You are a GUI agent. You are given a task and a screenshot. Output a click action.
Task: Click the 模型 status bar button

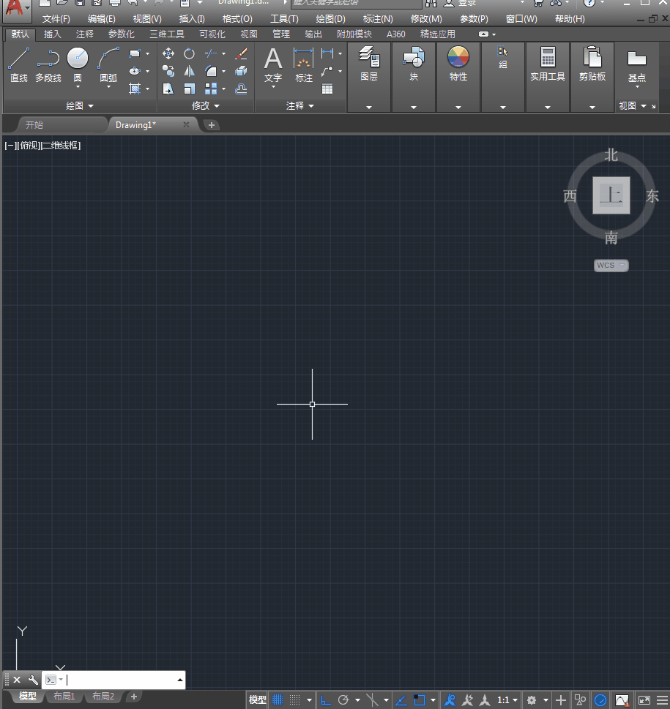[258, 700]
